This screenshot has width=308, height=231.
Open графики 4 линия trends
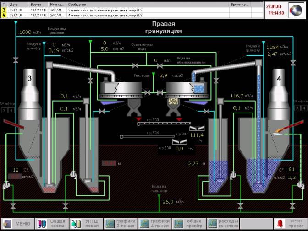pos(154,224)
